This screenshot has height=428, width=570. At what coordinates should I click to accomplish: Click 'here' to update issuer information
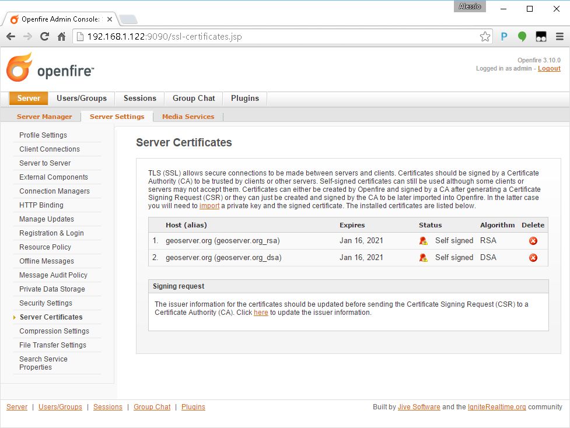point(261,313)
